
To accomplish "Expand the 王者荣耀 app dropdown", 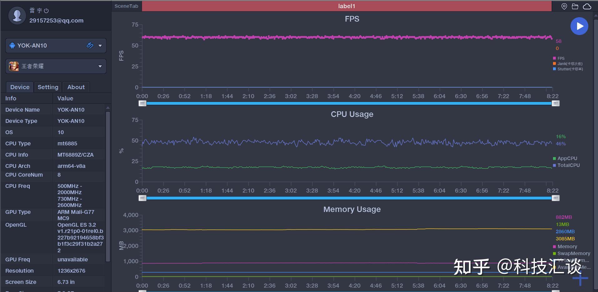I will point(100,66).
